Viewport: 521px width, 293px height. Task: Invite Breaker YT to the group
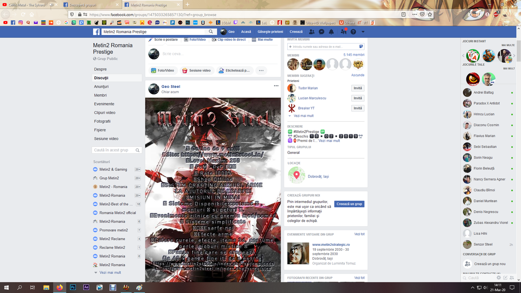tap(358, 108)
